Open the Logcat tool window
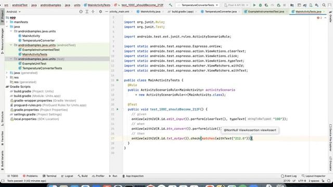Image resolution: width=333 pixels, height=187 pixels. pyautogui.click(x=67, y=176)
